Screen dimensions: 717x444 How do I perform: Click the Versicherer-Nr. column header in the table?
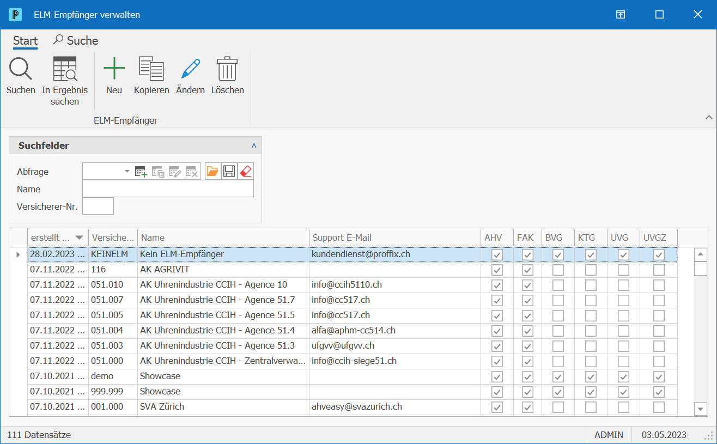113,238
